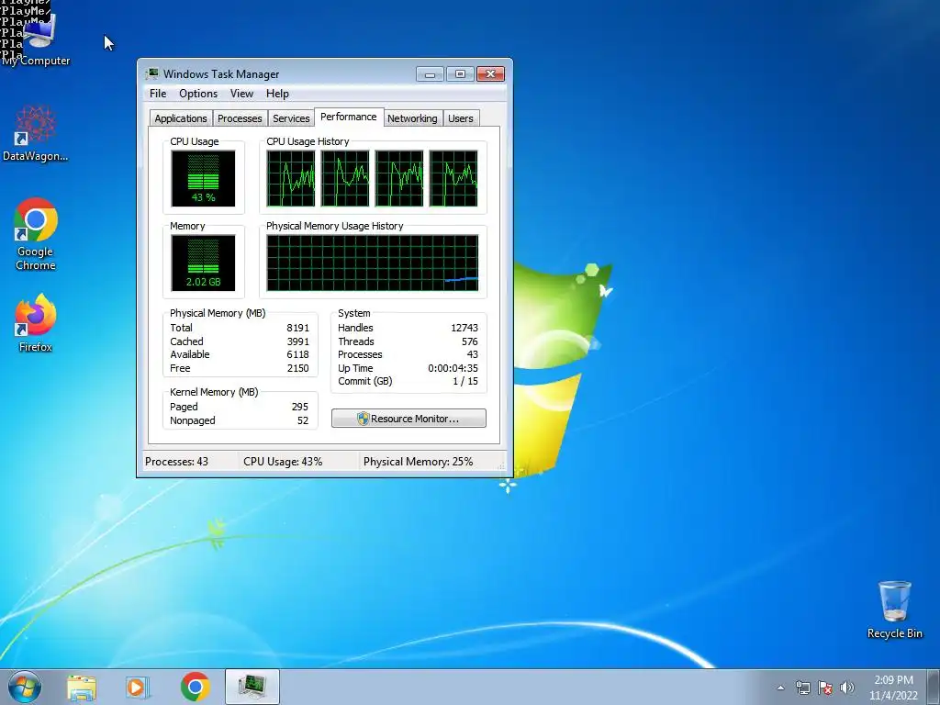Click the last CPU Usage History graph
This screenshot has height=705, width=940.
[x=453, y=178]
